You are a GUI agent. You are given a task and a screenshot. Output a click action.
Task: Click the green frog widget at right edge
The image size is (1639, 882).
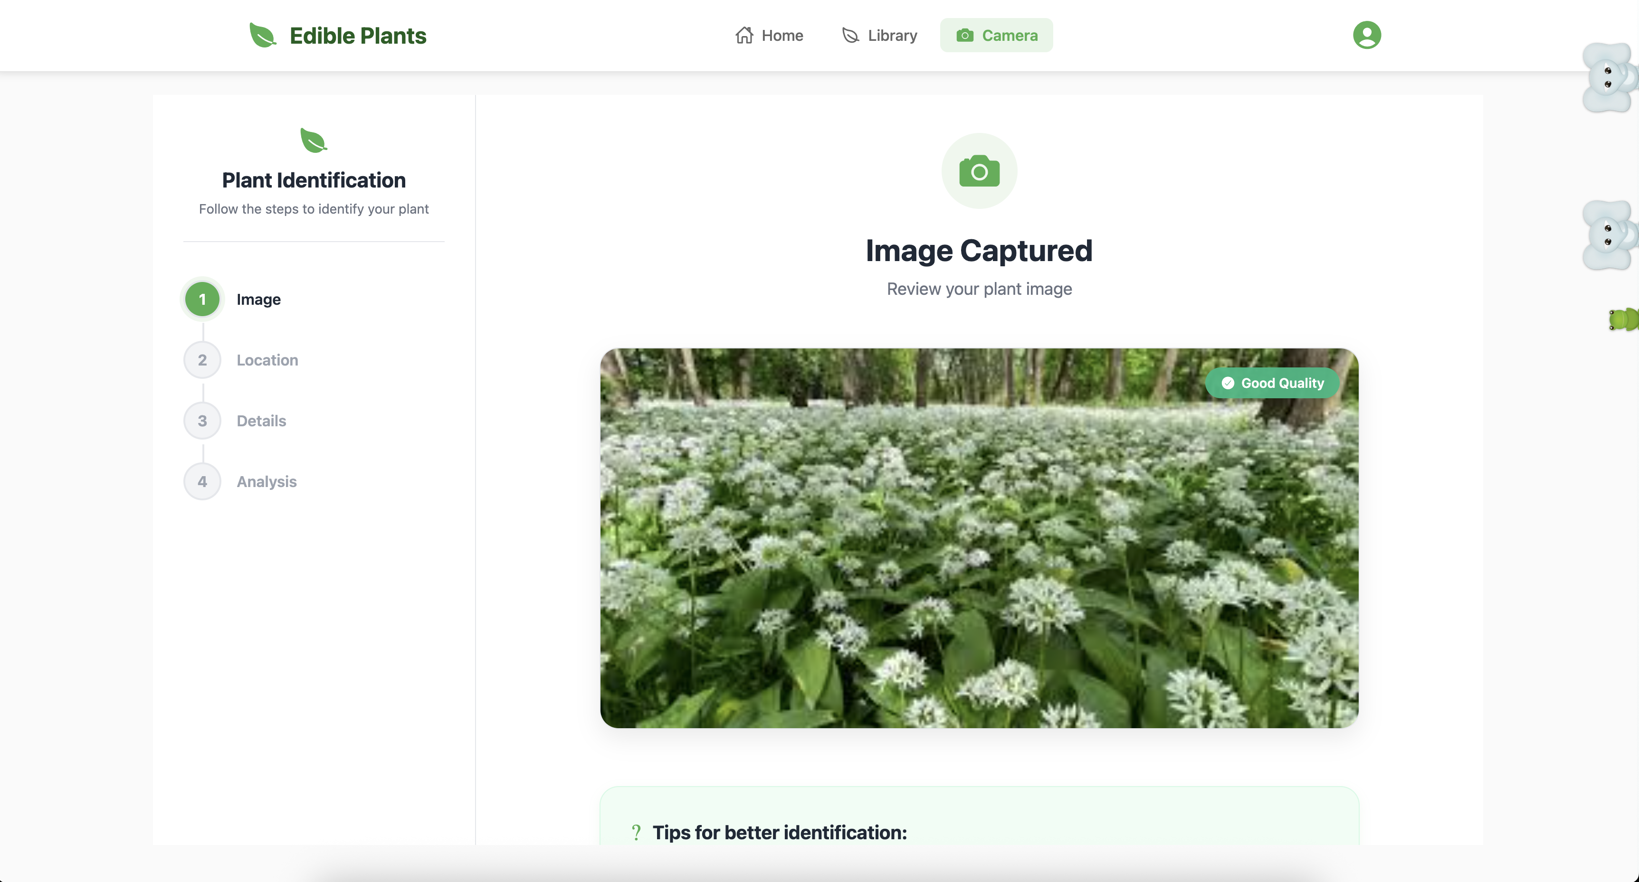1624,319
